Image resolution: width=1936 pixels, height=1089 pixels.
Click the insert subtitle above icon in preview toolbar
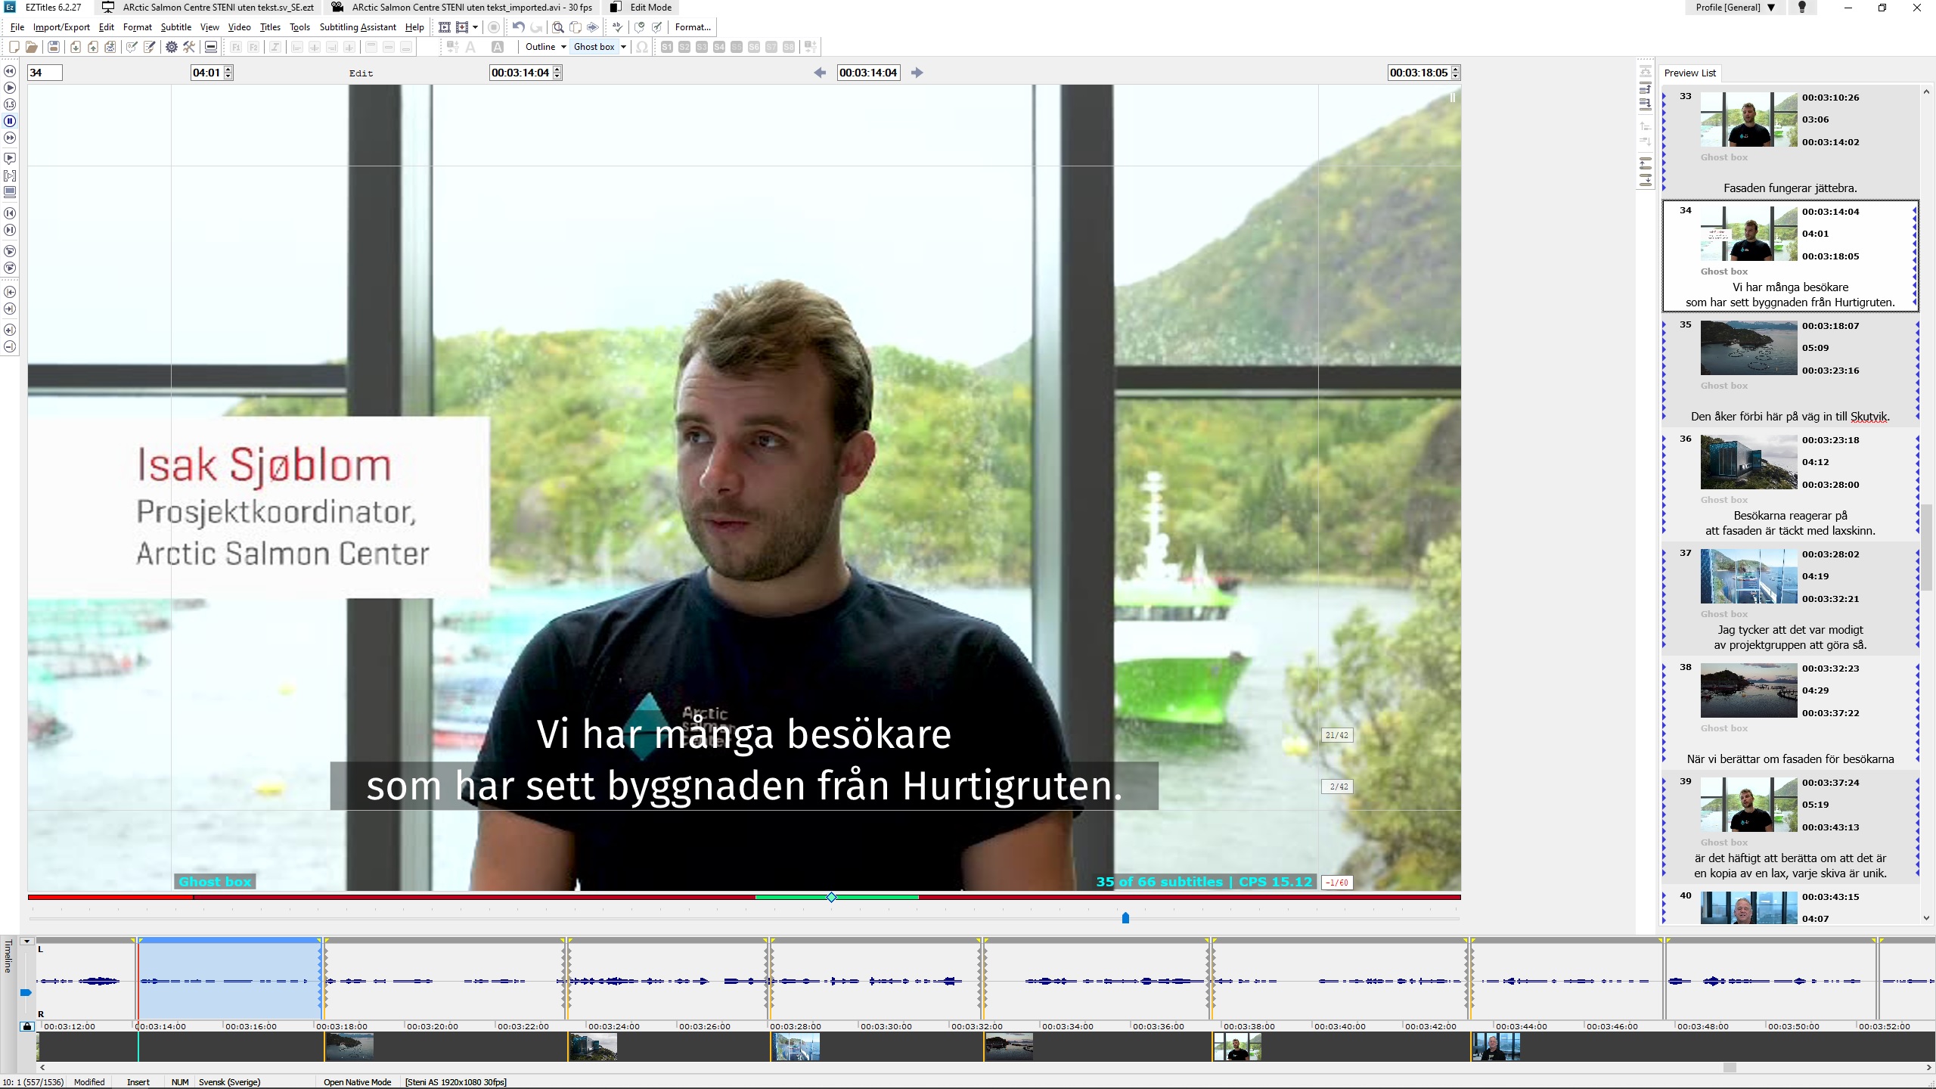(1645, 163)
